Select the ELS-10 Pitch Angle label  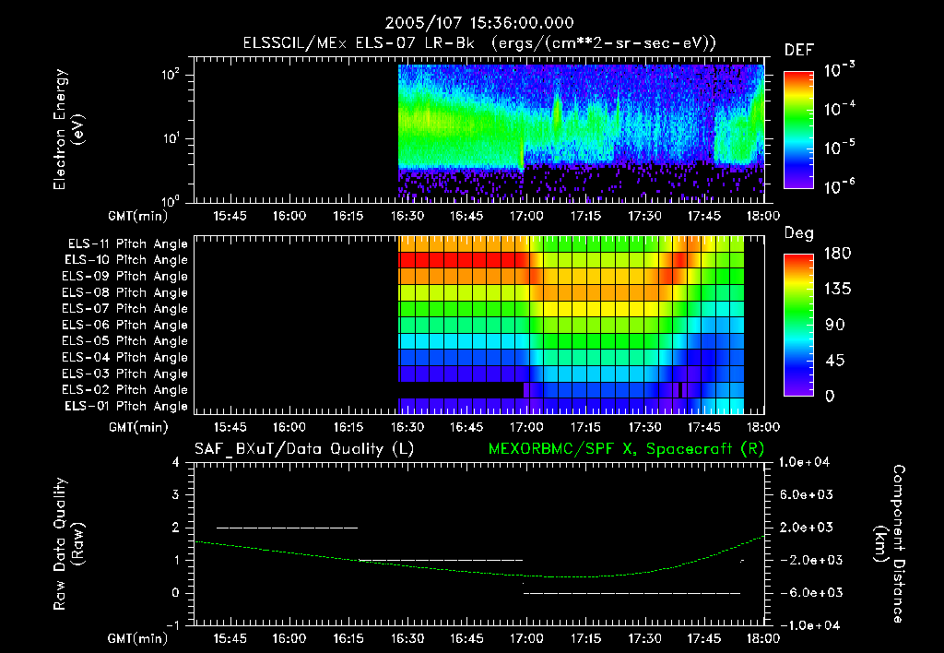point(126,260)
